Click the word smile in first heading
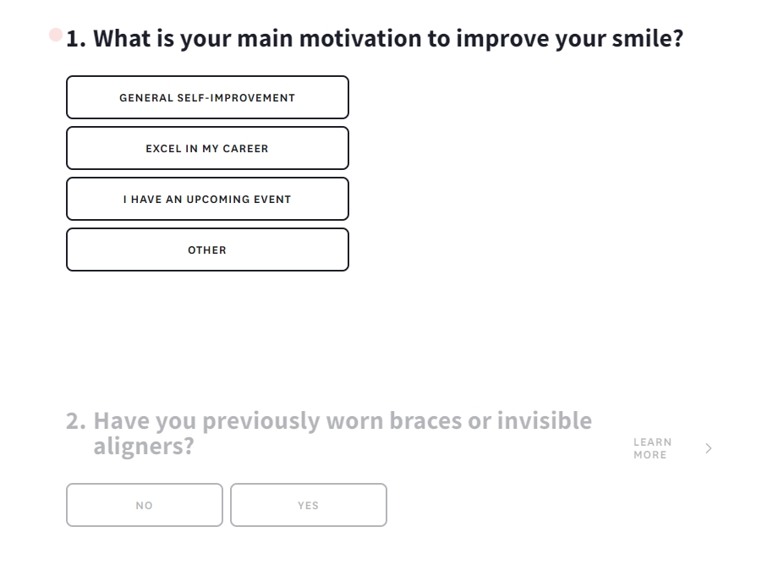Screen dimensions: 762x565 click(647, 38)
